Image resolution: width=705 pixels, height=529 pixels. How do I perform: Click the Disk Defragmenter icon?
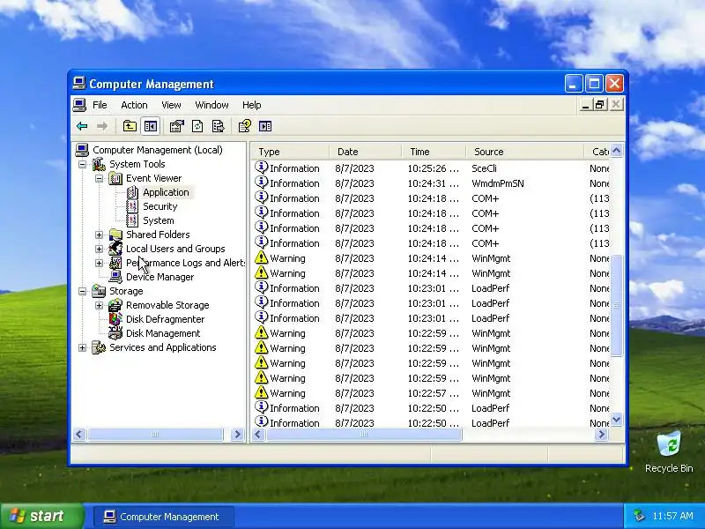click(115, 319)
